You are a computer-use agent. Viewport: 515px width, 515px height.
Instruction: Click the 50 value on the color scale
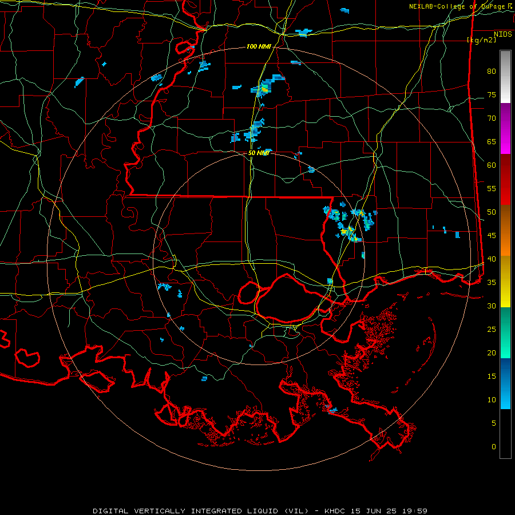tap(492, 212)
